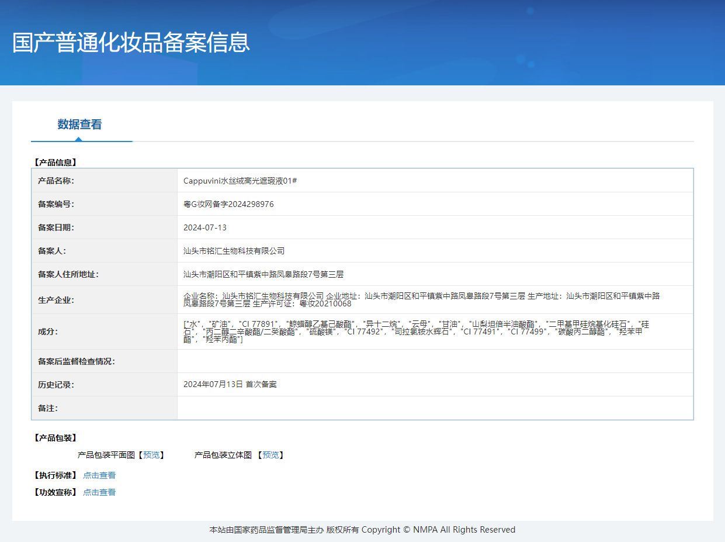This screenshot has height=542, width=725.
Task: Select the filing date 2024-07-13
Action: [x=205, y=227]
